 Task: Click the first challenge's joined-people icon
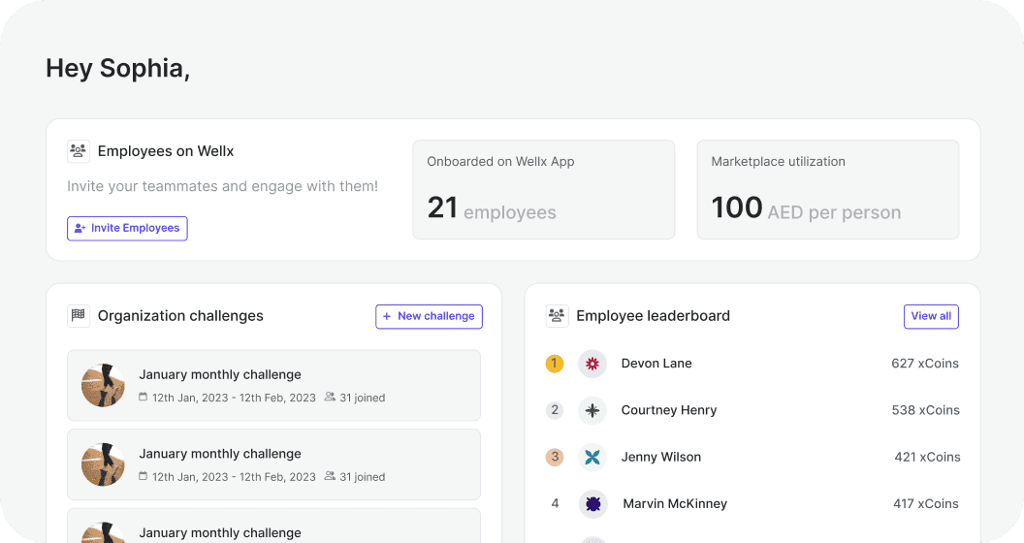coord(330,397)
